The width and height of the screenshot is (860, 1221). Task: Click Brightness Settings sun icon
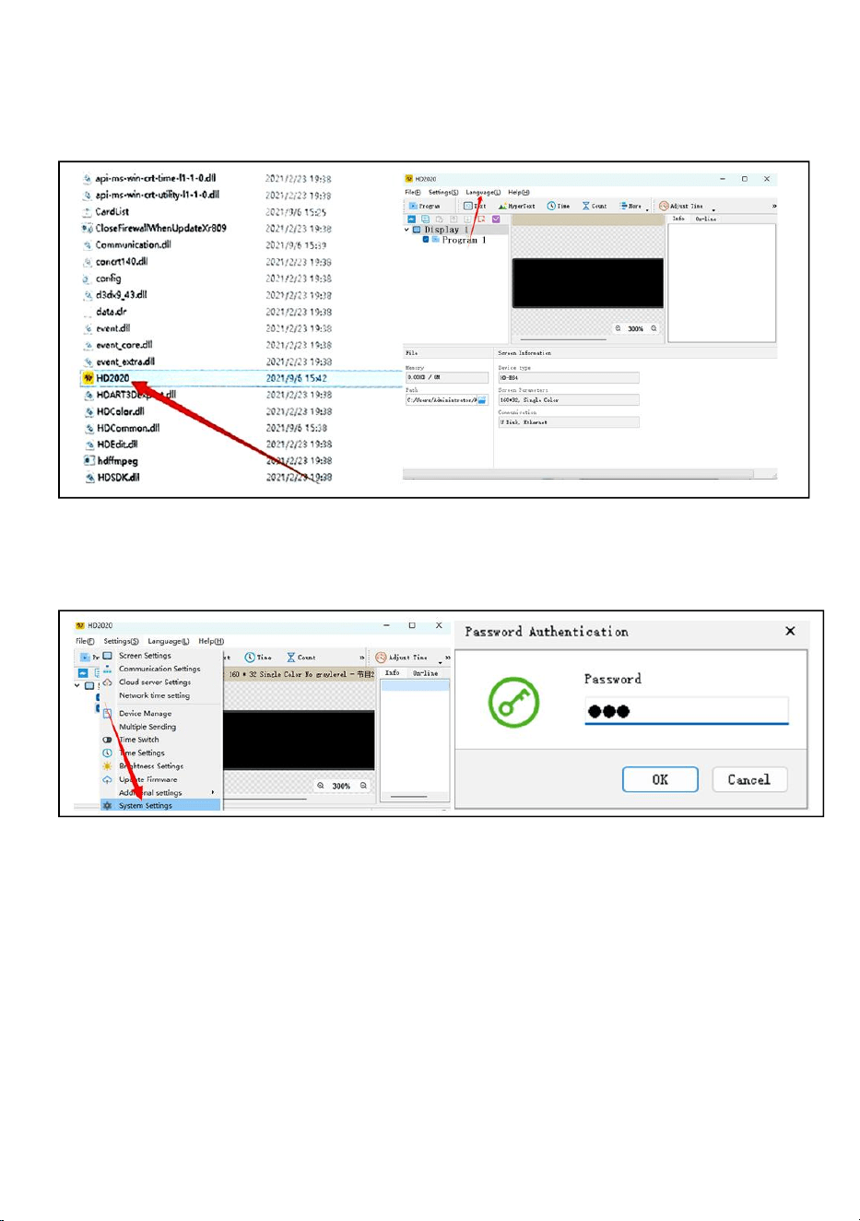pos(108,766)
